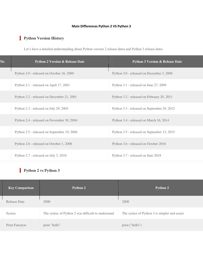Image resolution: width=203 pixels, height=263 pixels.
Task: Select the 'Python Version History' heading
Action: coord(44,38)
